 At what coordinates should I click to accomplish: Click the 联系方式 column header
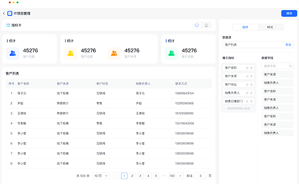(x=181, y=84)
